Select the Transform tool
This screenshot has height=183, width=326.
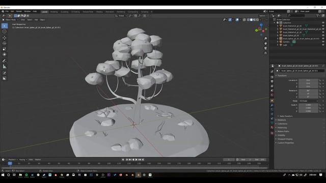coord(5,54)
